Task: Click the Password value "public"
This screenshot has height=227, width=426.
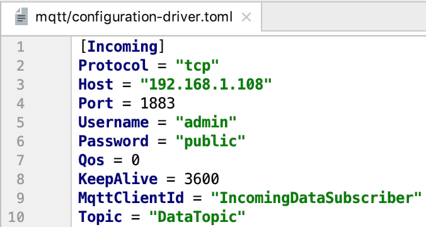Action: click(x=210, y=141)
